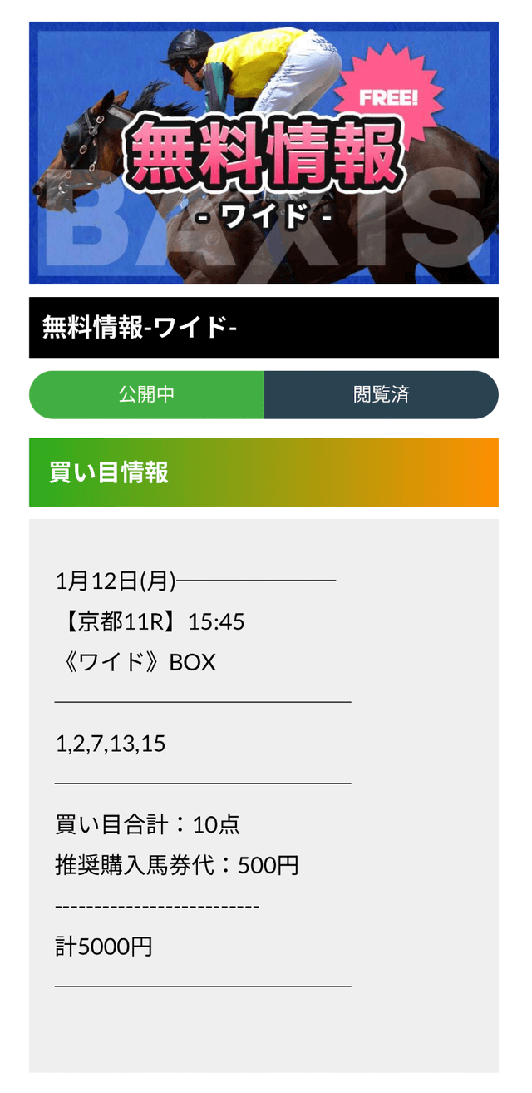Tap the horizontal line below 計5000円
The height and width of the screenshot is (1093, 532).
203,987
